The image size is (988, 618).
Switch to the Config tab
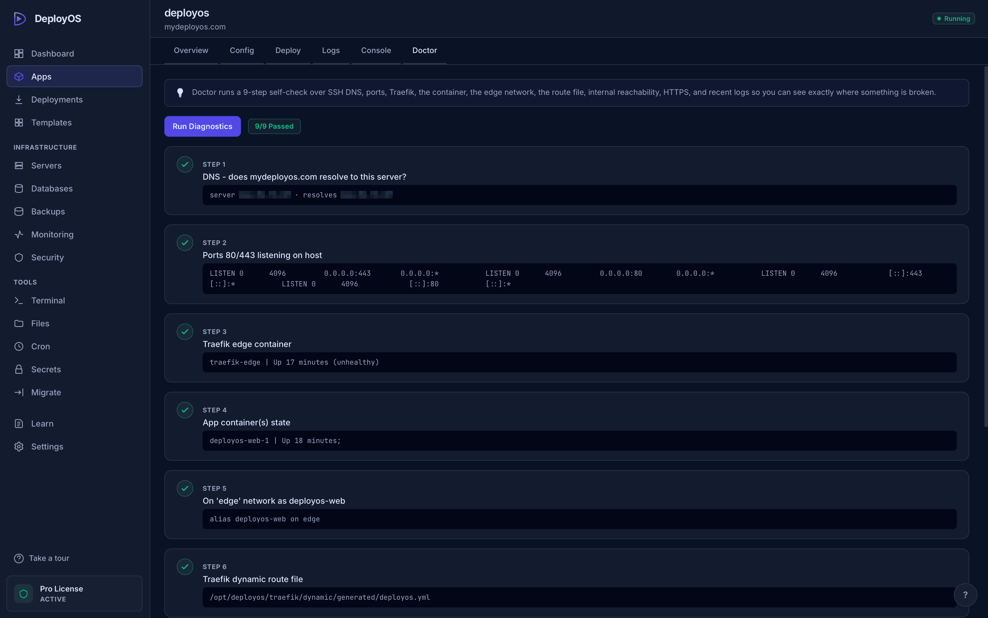click(x=242, y=50)
